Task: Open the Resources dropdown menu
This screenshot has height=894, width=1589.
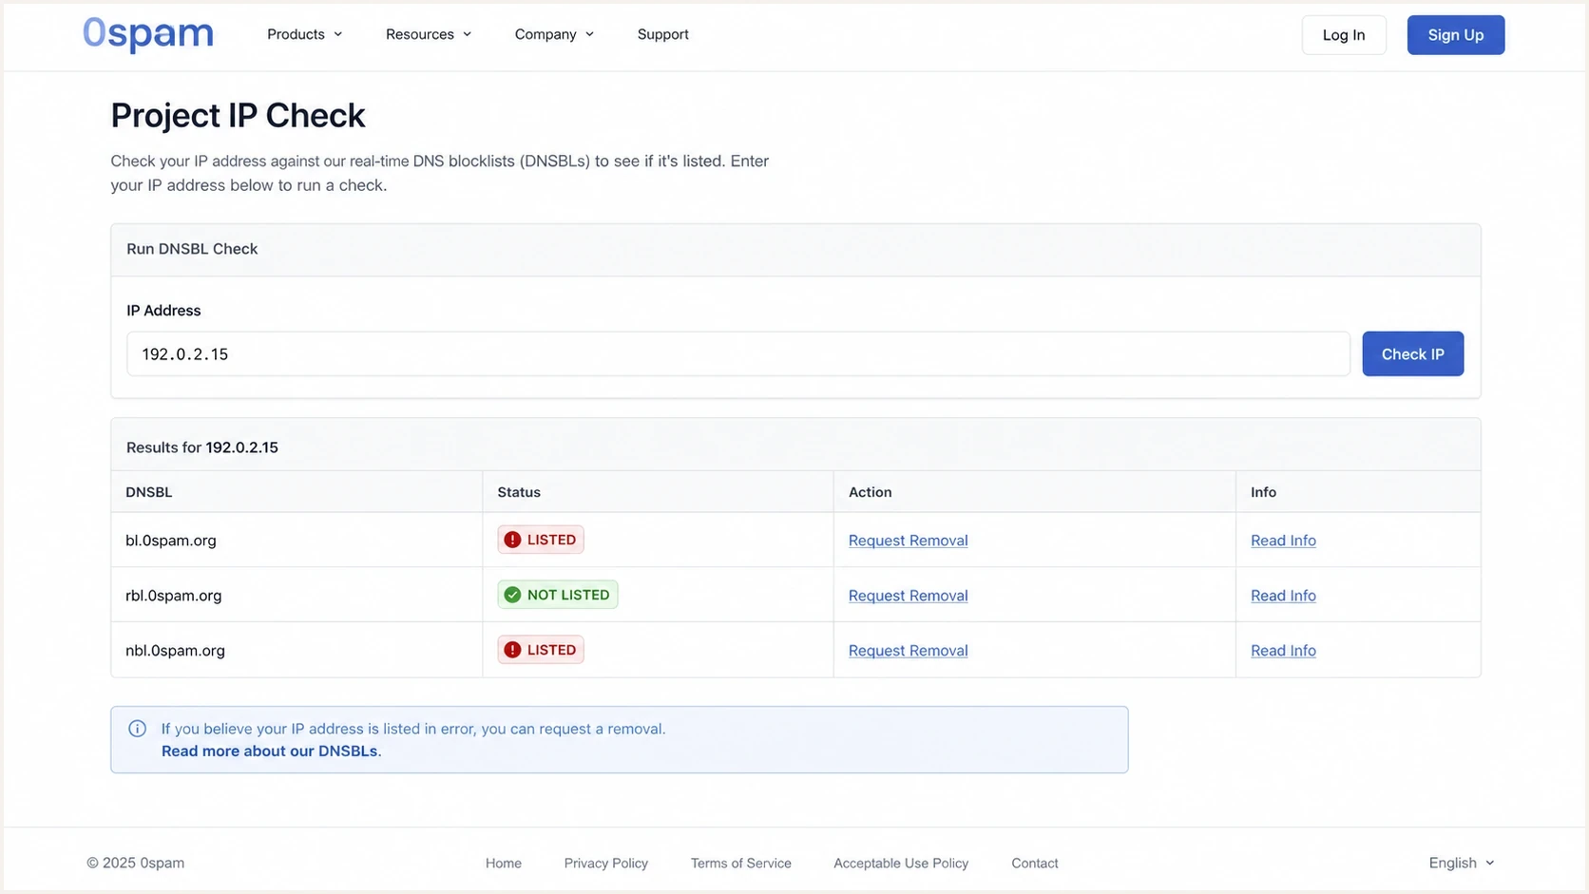Action: [x=429, y=34]
